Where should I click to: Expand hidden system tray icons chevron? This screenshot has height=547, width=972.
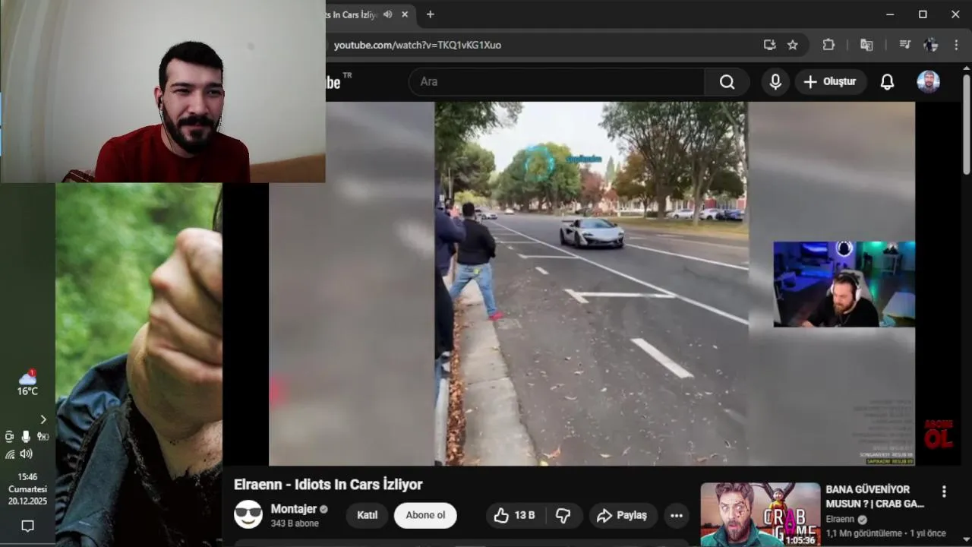pyautogui.click(x=43, y=419)
